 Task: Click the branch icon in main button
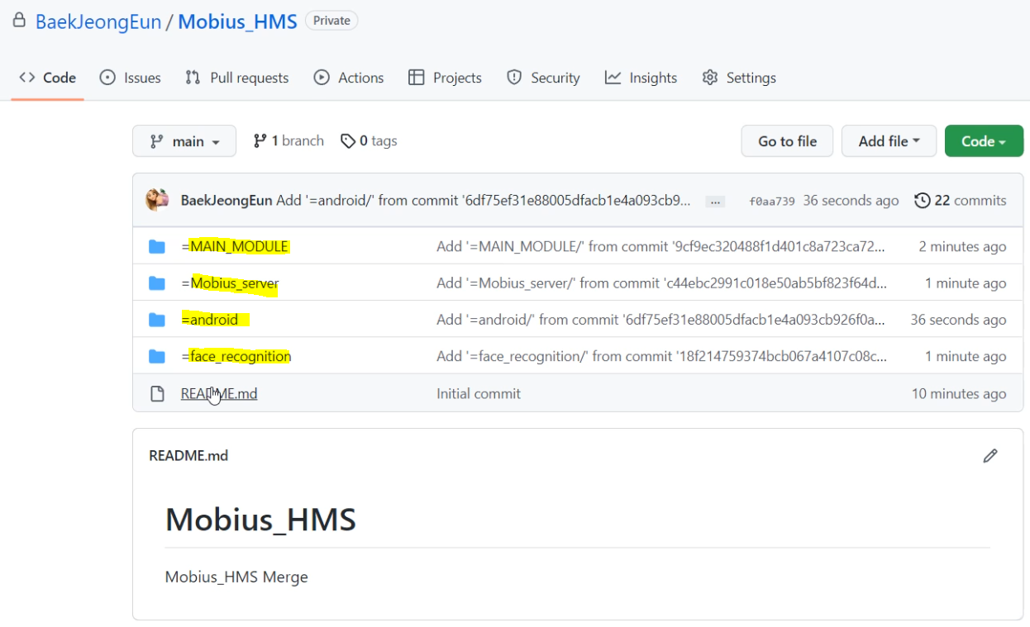point(156,141)
